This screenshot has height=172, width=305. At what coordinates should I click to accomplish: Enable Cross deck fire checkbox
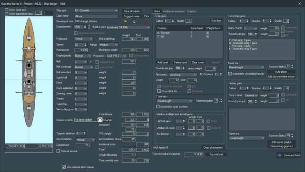159,91
